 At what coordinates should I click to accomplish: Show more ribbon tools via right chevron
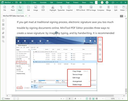(x=126, y=8)
